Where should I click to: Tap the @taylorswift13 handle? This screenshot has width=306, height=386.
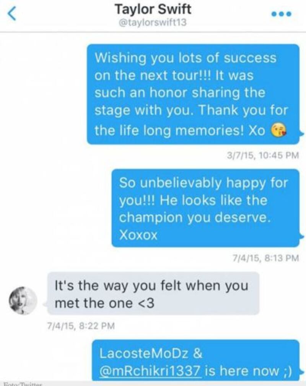coord(153,23)
